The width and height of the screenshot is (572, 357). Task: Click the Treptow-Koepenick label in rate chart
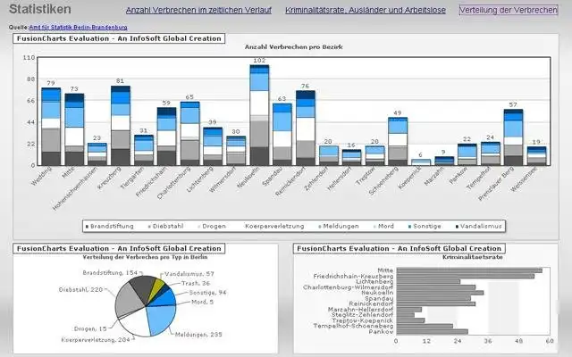tap(363, 321)
